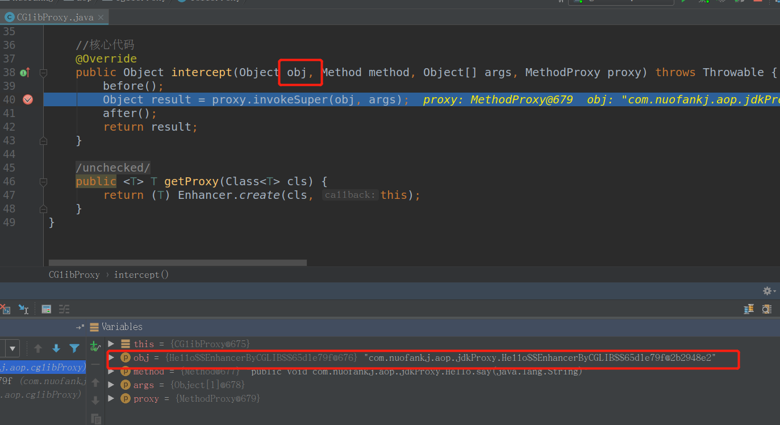Expand the 'obj' variable node
780x425 pixels.
[111, 357]
